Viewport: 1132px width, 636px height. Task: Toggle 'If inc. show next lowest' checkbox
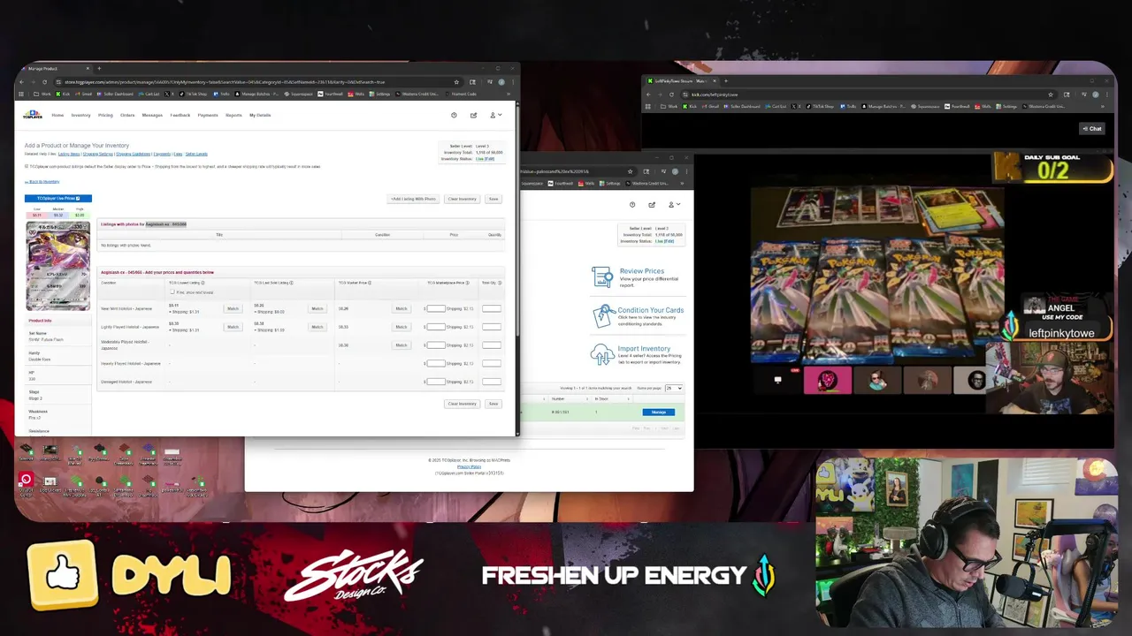pos(172,292)
